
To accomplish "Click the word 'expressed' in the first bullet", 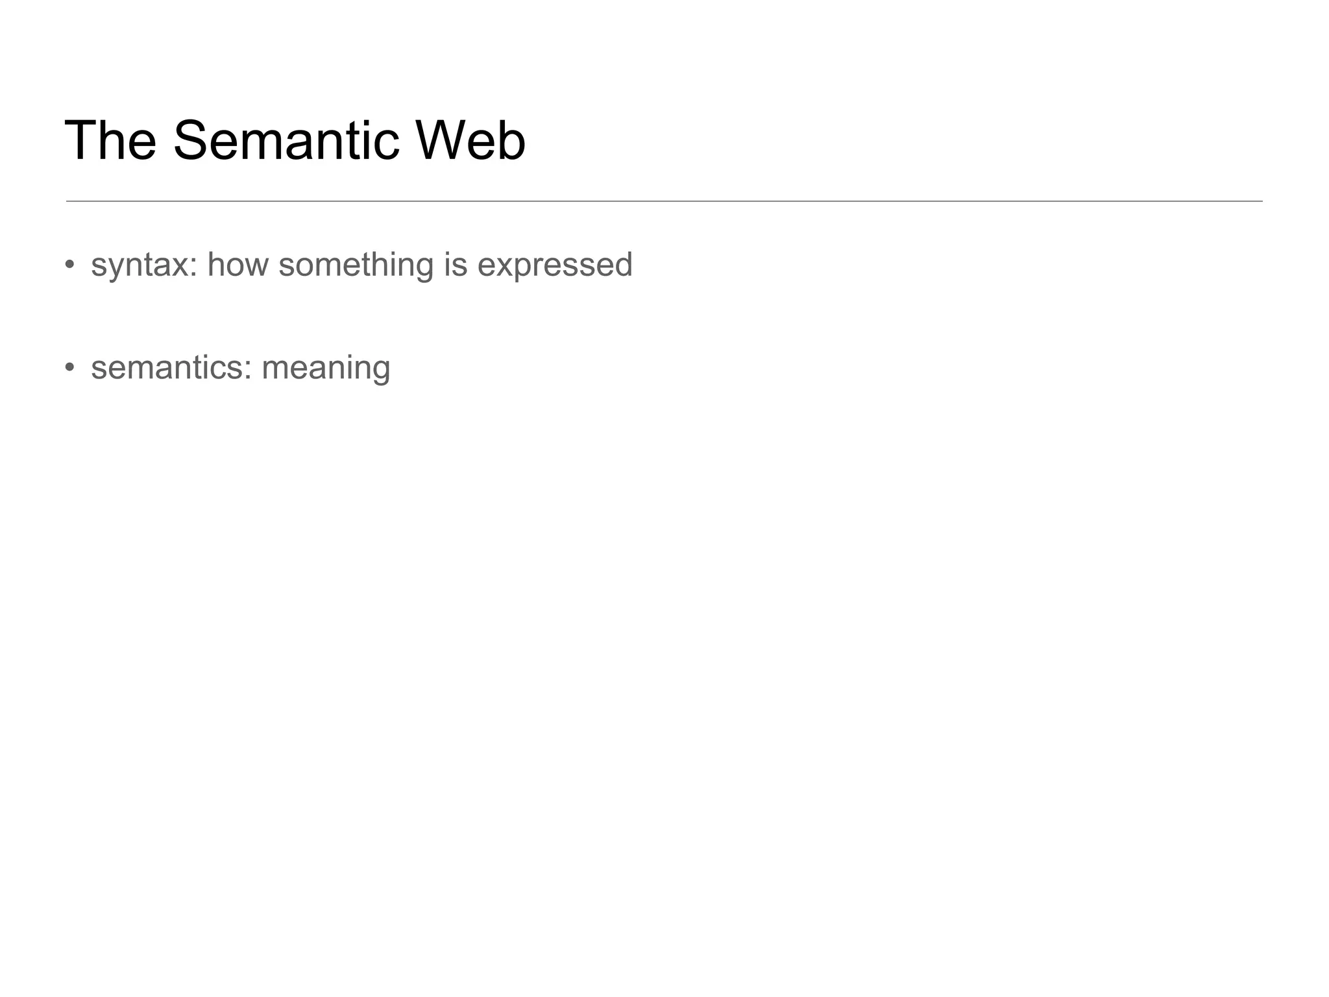I will click(x=555, y=266).
